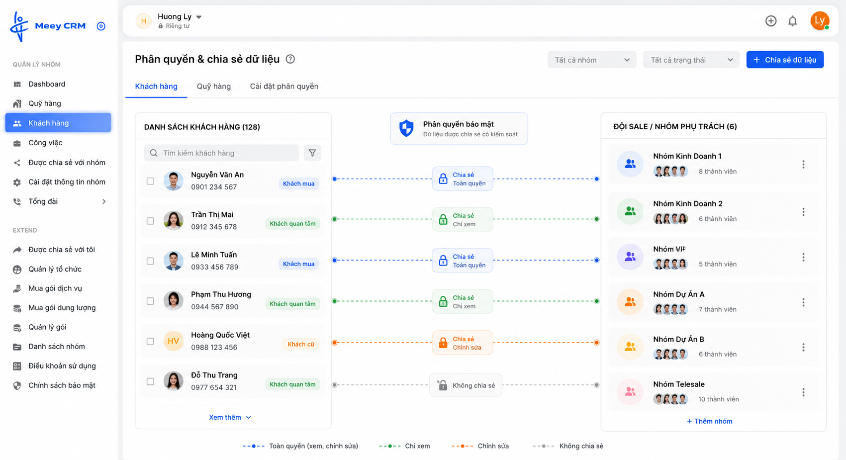
Task: Click the customer list filter funnel icon
Action: (x=312, y=153)
